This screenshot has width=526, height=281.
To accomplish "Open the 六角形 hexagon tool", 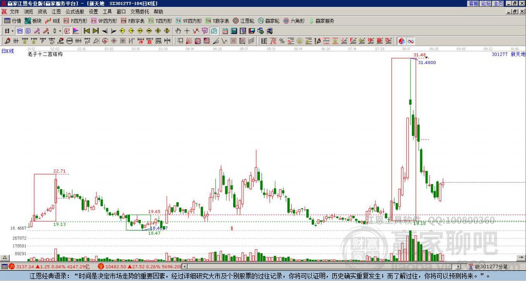I will point(294,21).
